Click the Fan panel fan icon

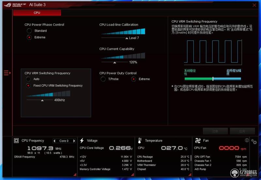tap(198, 140)
